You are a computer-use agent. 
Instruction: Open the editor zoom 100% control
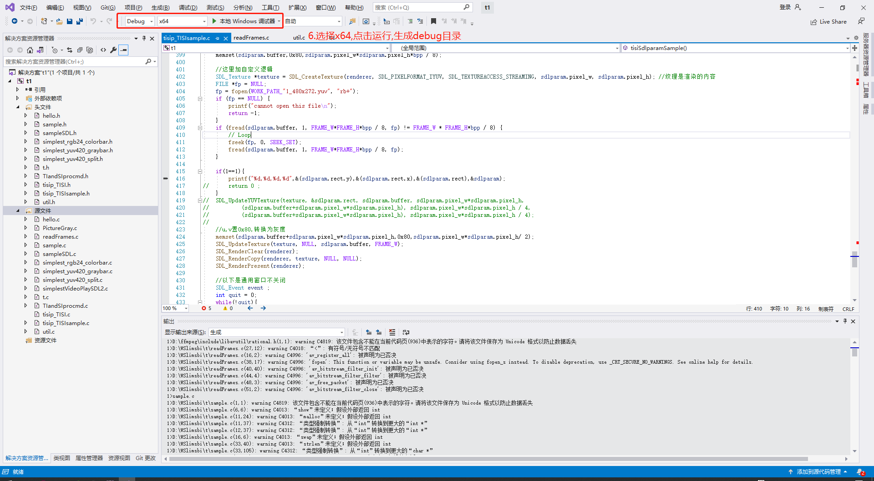(x=175, y=308)
